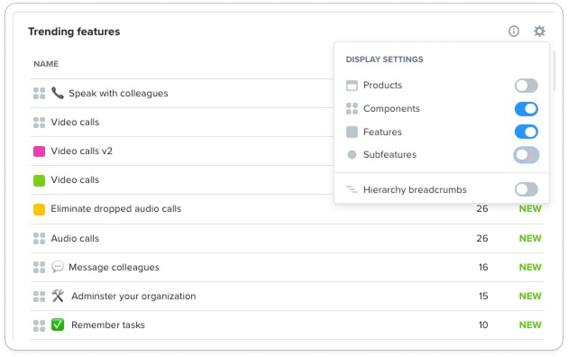Viewport: 568px width, 357px height.
Task: Click the info icon beside the gear
Action: pos(514,31)
